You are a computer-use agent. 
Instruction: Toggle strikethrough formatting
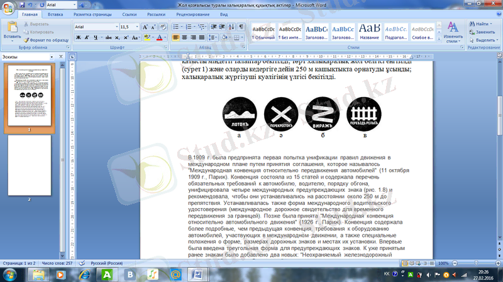[108, 38]
